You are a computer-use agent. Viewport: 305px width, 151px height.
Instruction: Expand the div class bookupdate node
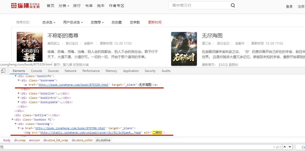point(19,102)
